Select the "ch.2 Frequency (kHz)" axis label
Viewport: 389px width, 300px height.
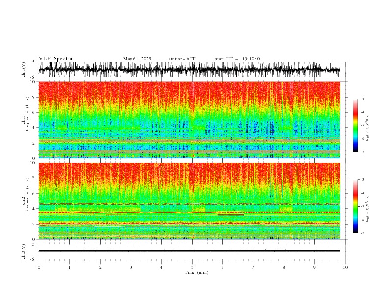pos(26,195)
